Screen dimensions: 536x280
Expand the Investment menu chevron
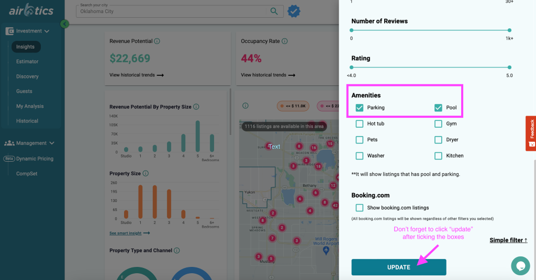(x=47, y=31)
